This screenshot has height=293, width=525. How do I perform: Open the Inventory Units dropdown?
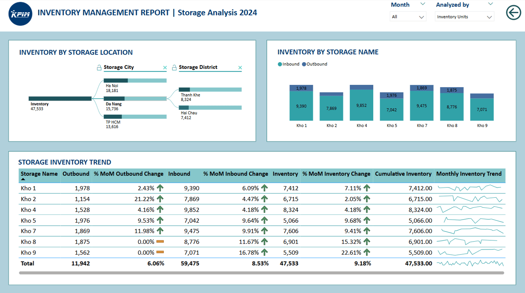tap(465, 17)
